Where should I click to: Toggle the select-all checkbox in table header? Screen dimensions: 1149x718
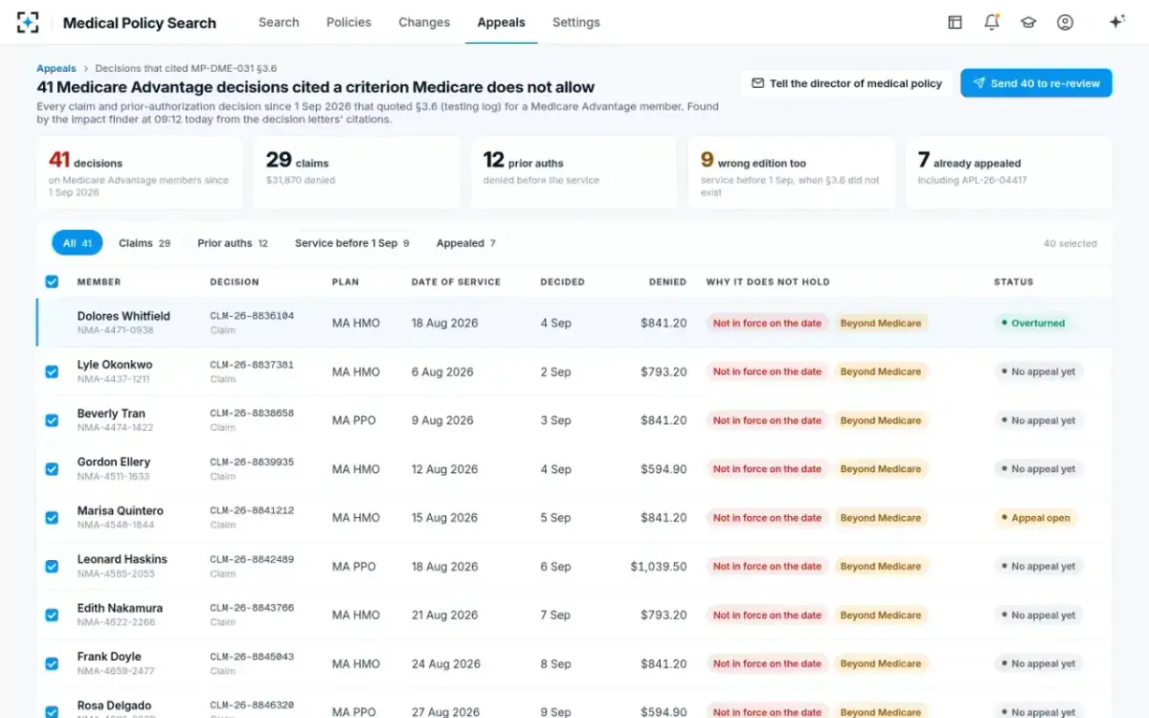click(52, 281)
